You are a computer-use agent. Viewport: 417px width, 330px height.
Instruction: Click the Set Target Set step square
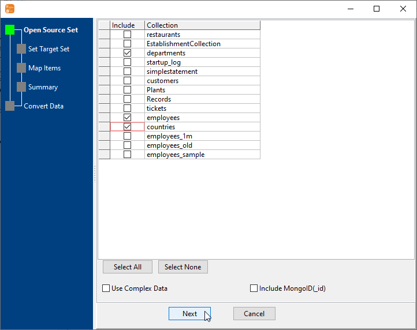21,49
